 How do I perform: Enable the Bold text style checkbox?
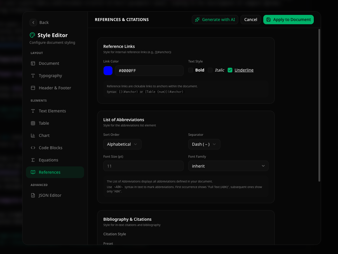pyautogui.click(x=191, y=70)
